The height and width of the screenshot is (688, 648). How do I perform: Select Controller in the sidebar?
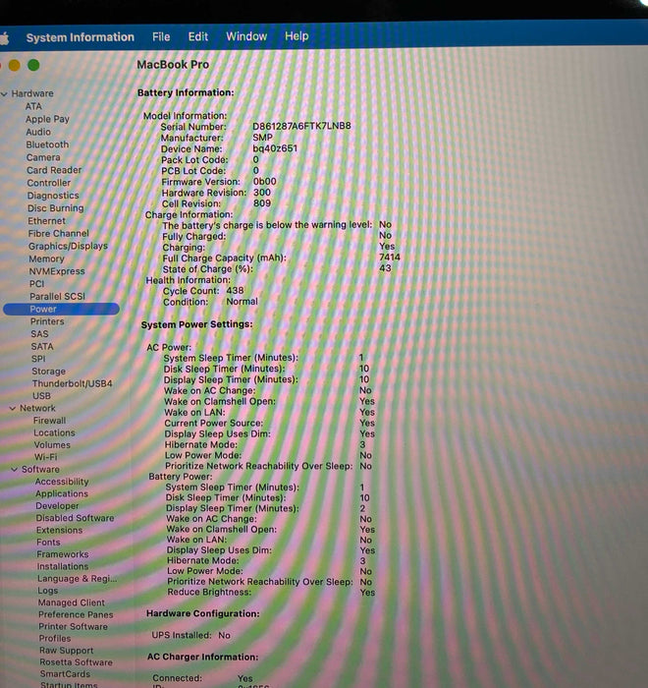click(x=49, y=183)
